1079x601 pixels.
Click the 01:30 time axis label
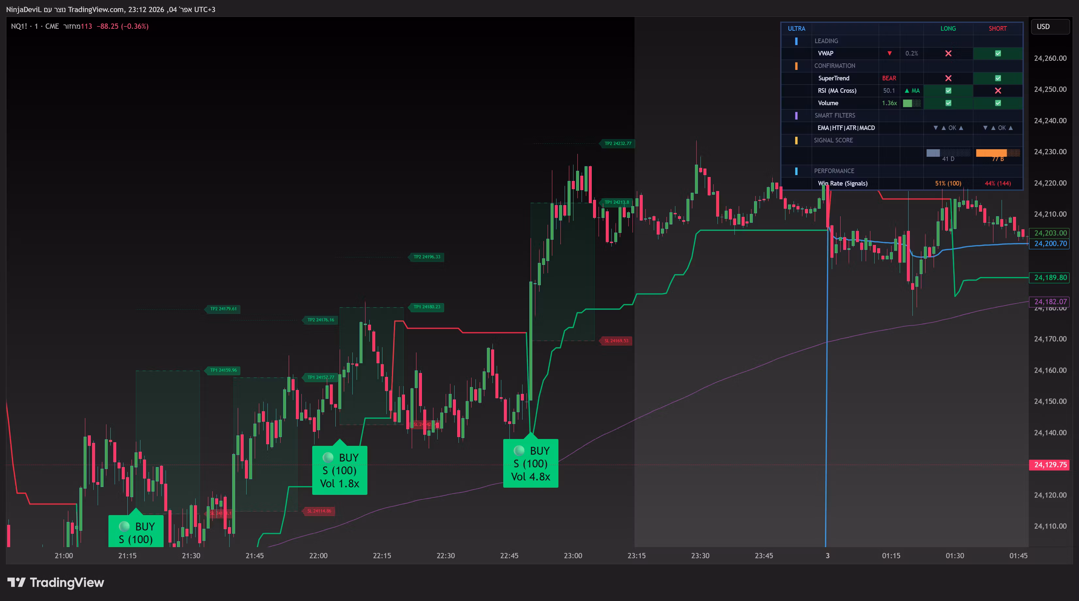coord(955,556)
